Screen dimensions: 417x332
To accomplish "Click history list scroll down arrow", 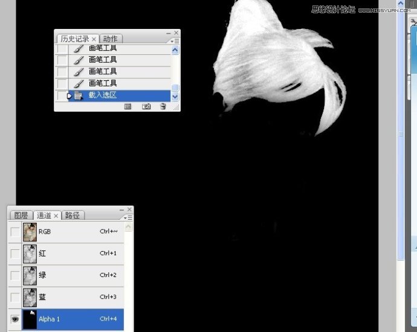I will [175, 96].
